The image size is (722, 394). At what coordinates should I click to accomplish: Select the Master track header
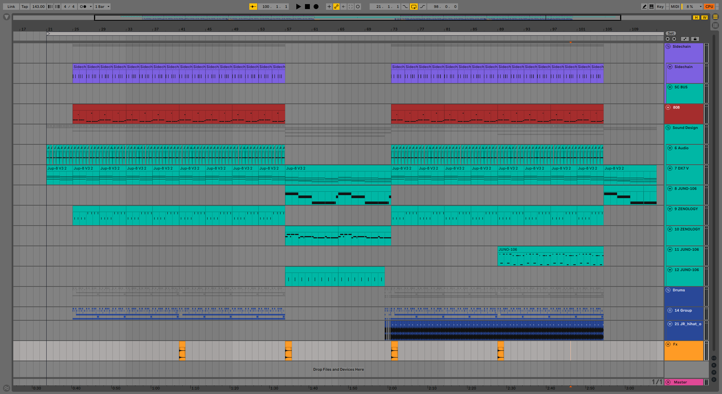[x=684, y=382]
